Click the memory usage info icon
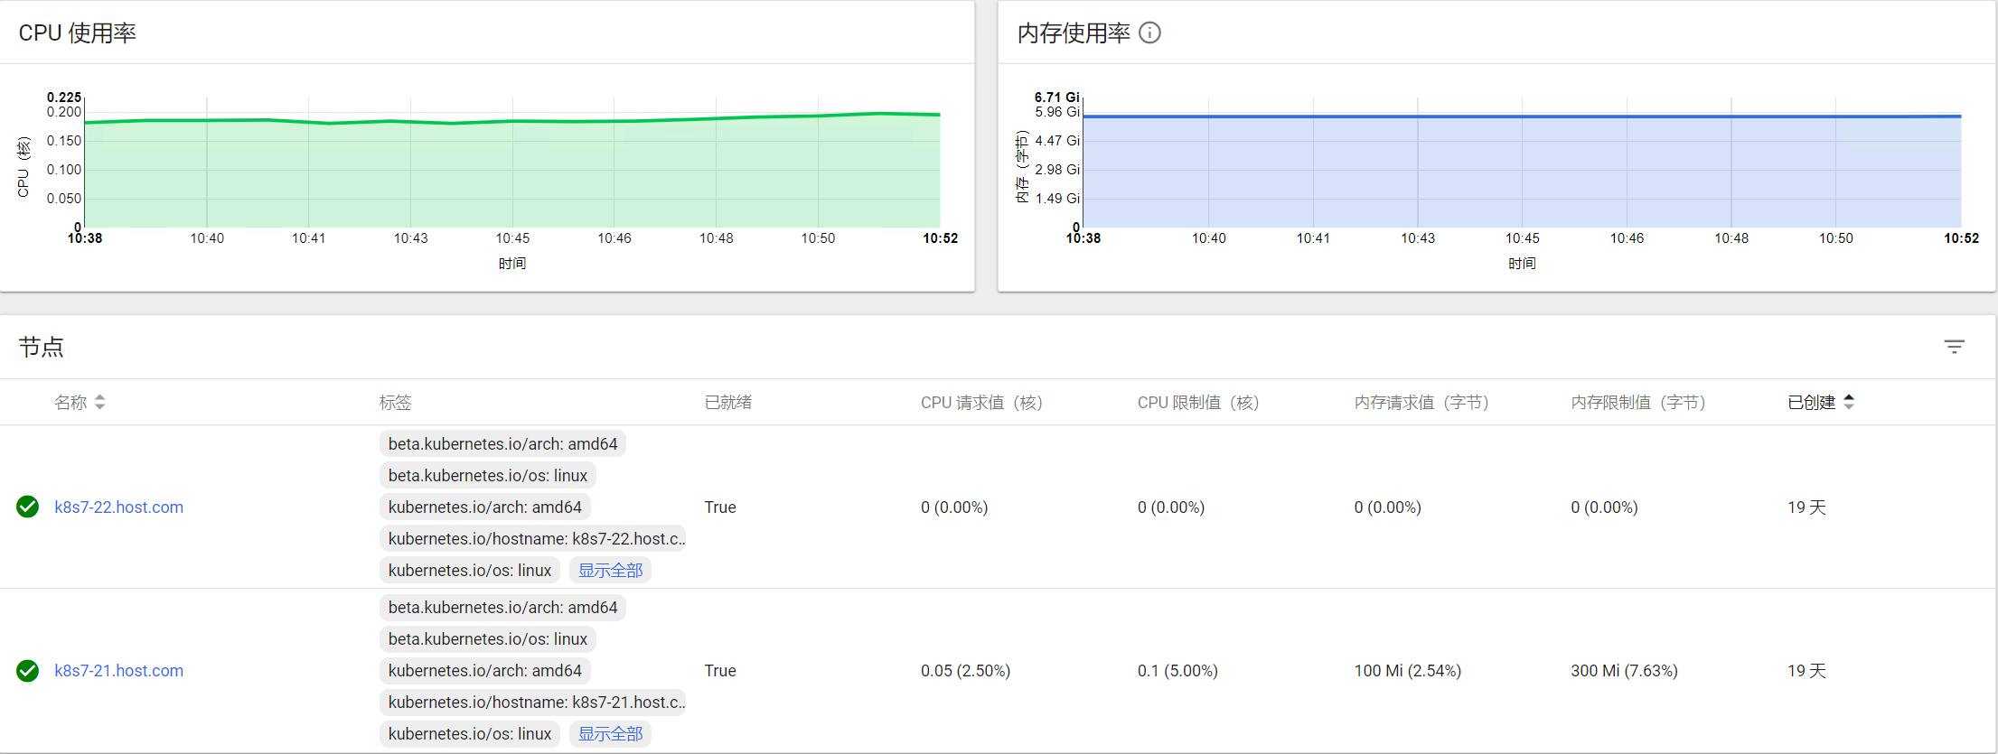 [1149, 33]
